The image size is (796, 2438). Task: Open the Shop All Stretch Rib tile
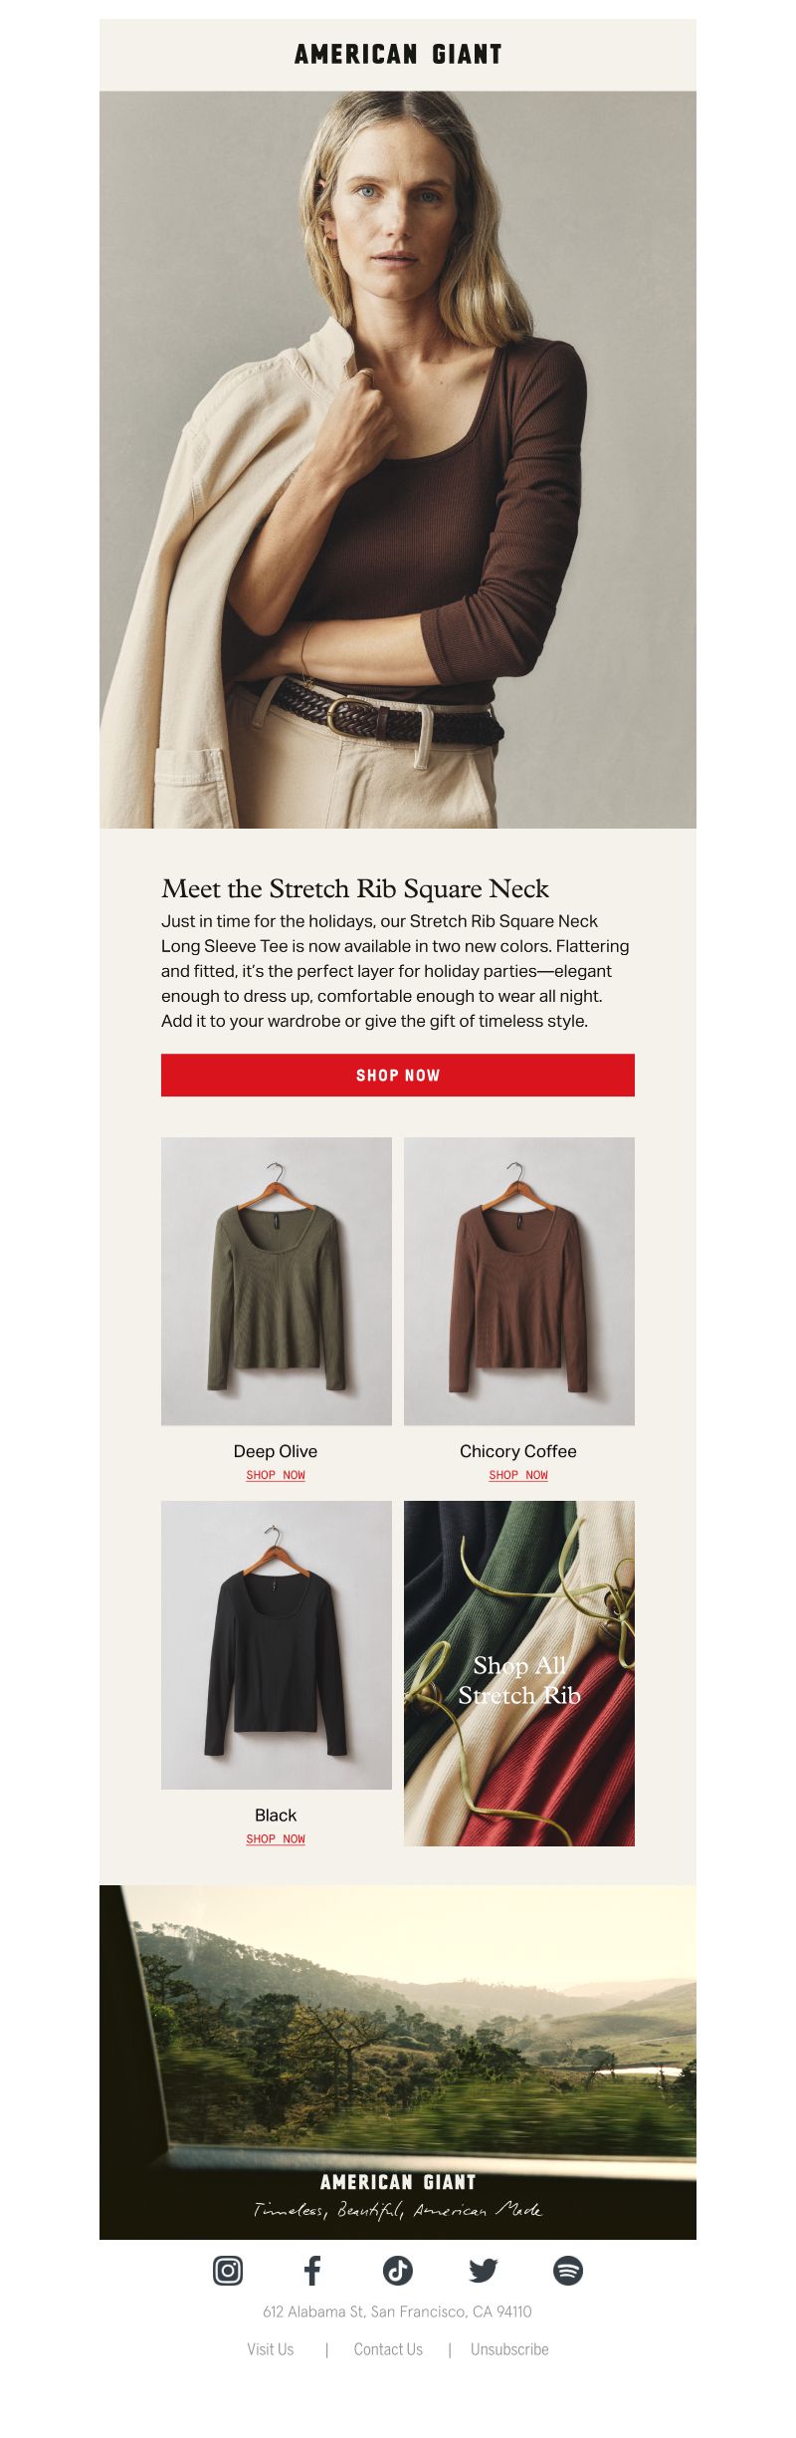(519, 1673)
